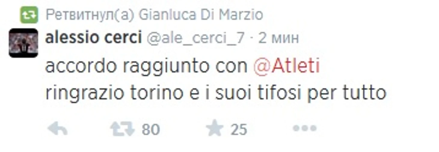Click the alessio cerci display name

click(93, 38)
